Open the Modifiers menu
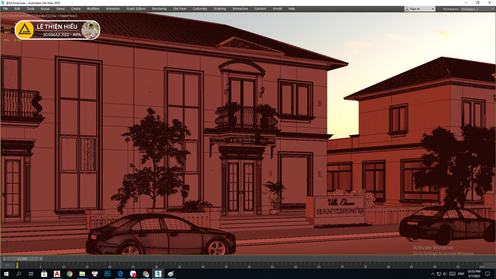 93,9
